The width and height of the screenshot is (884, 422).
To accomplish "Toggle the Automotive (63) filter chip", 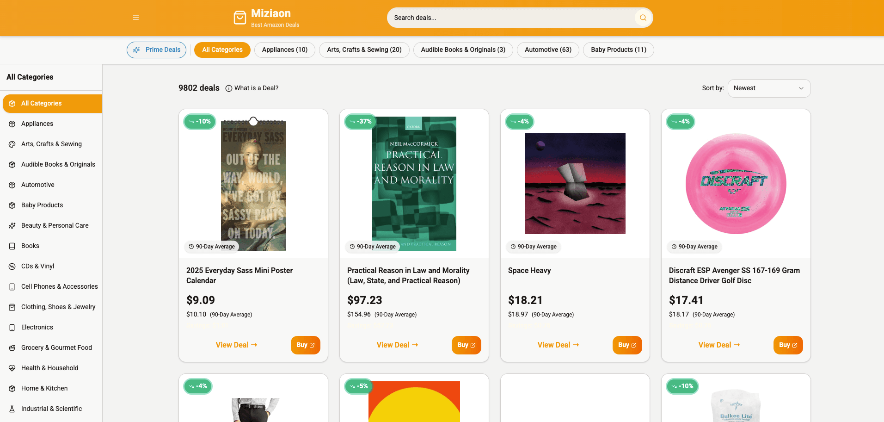I will click(548, 50).
